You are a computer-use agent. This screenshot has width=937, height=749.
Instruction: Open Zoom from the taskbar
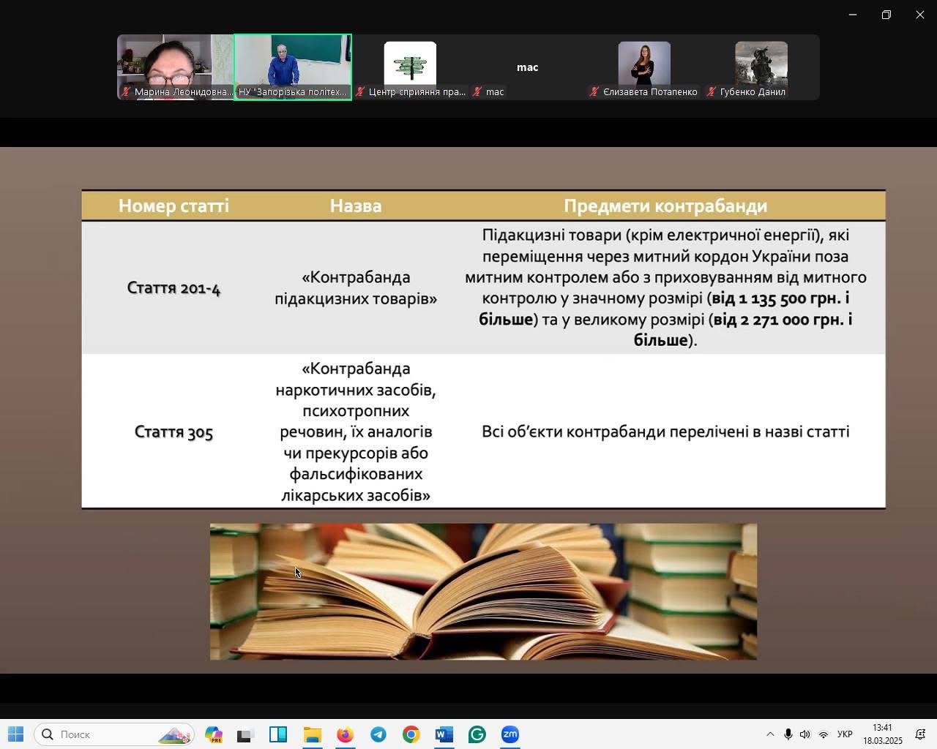click(x=510, y=734)
